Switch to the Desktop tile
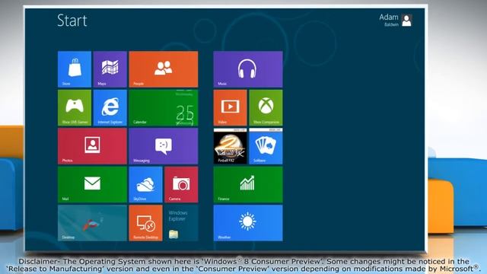The height and width of the screenshot is (274, 487). [92, 223]
